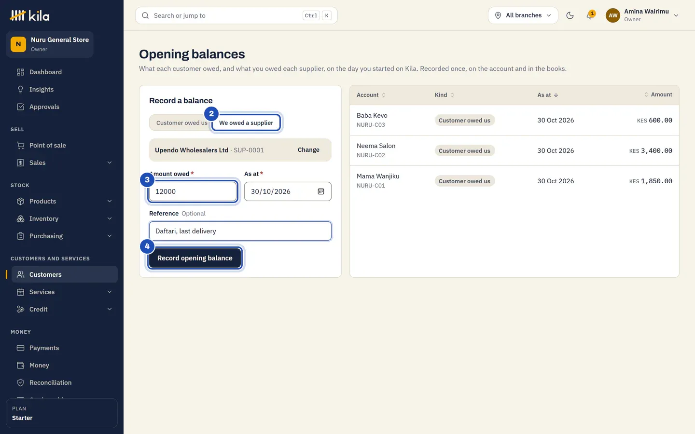Click the Kila logo
Image resolution: width=695 pixels, height=434 pixels.
click(x=29, y=16)
